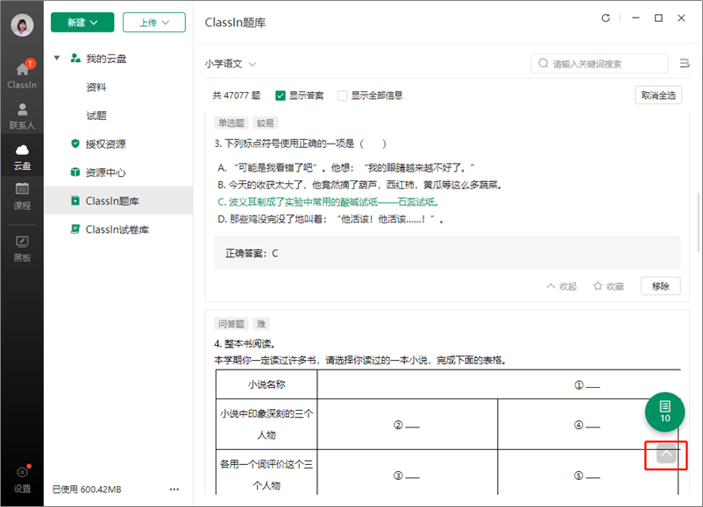Click the 资源中心 box icon
This screenshot has width=703, height=507.
point(75,173)
